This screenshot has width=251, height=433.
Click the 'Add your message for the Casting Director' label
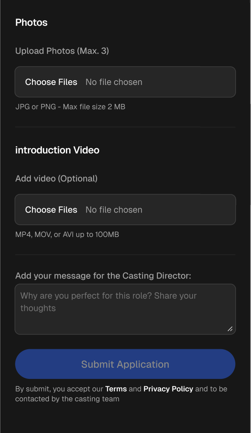(103, 276)
